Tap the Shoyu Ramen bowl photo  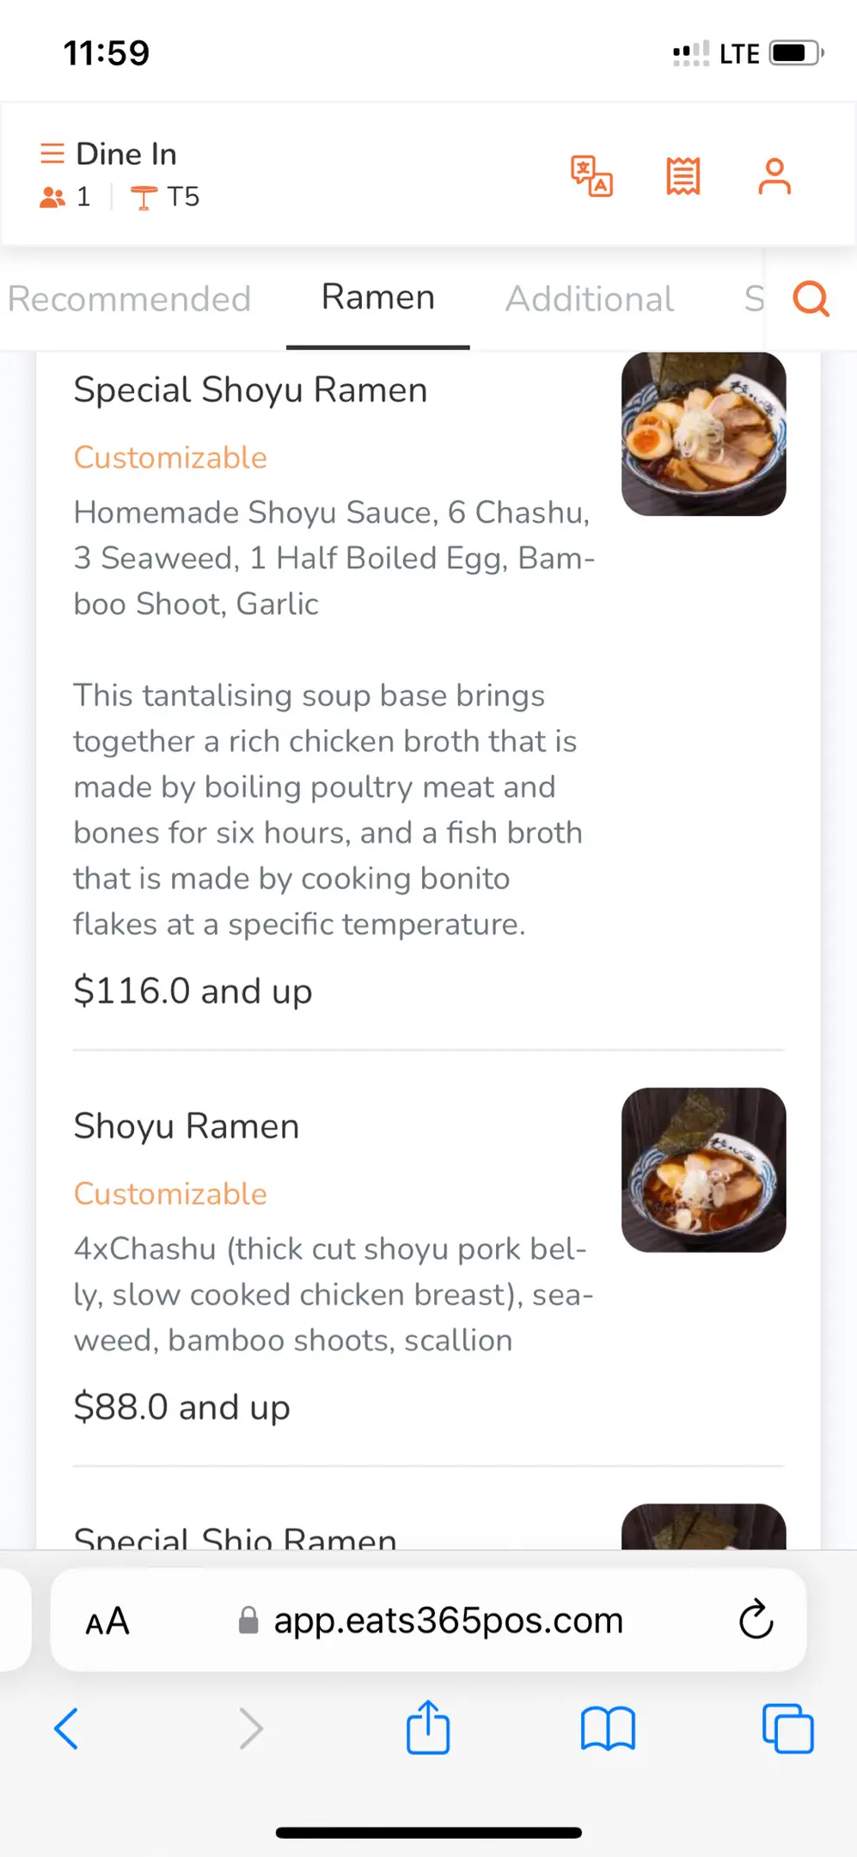pos(703,1170)
